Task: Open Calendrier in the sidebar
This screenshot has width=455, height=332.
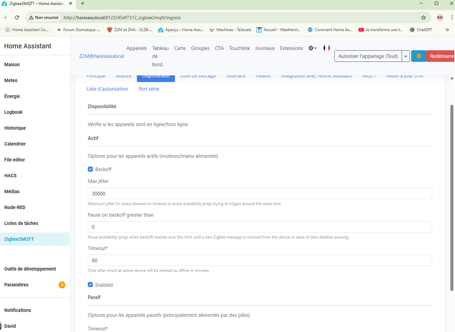Action: click(15, 144)
